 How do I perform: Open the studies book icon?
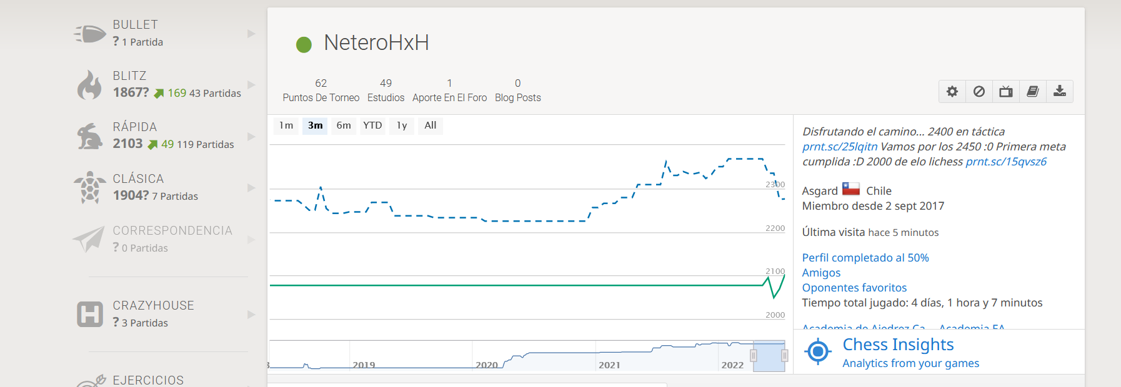(x=1033, y=92)
